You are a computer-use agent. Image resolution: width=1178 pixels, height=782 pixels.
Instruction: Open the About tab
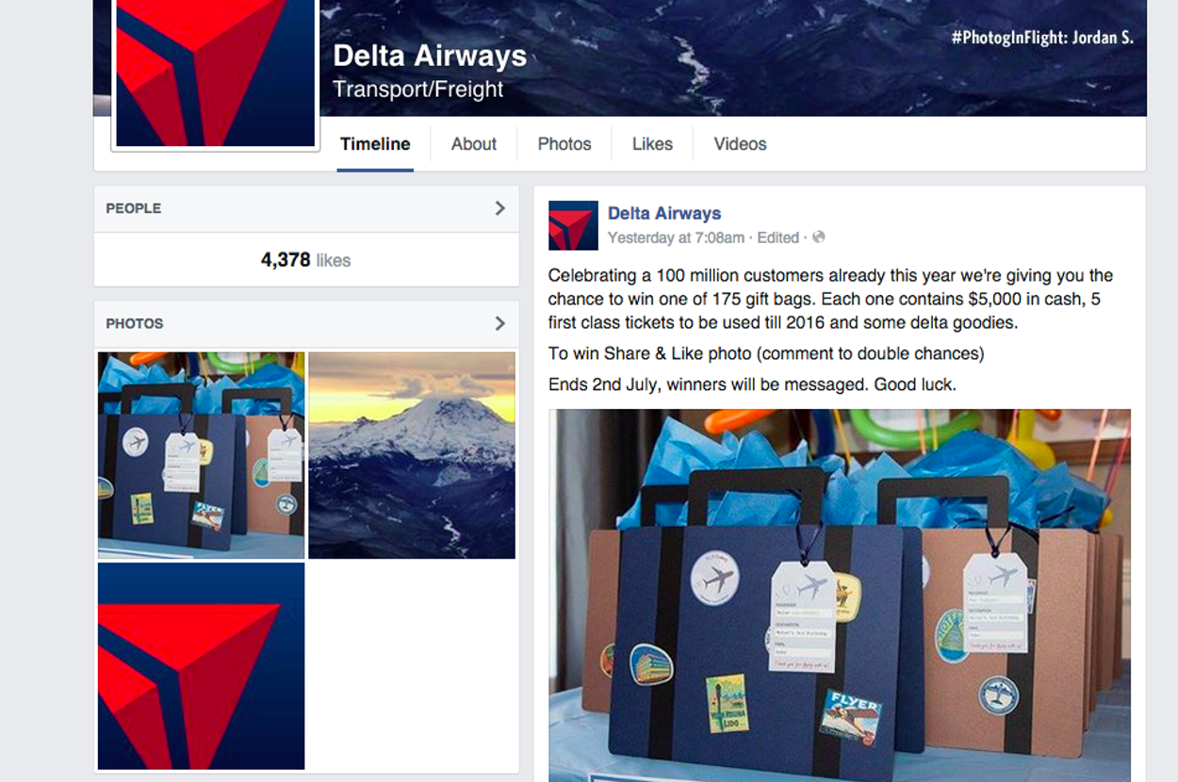(474, 144)
